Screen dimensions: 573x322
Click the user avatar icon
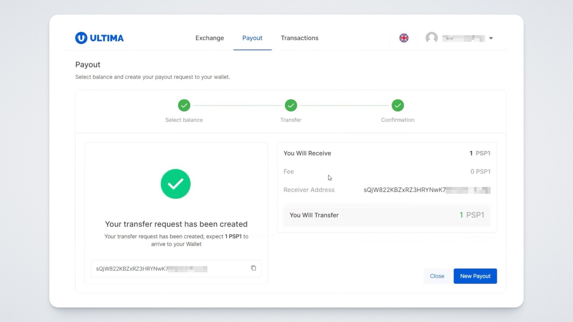point(432,38)
